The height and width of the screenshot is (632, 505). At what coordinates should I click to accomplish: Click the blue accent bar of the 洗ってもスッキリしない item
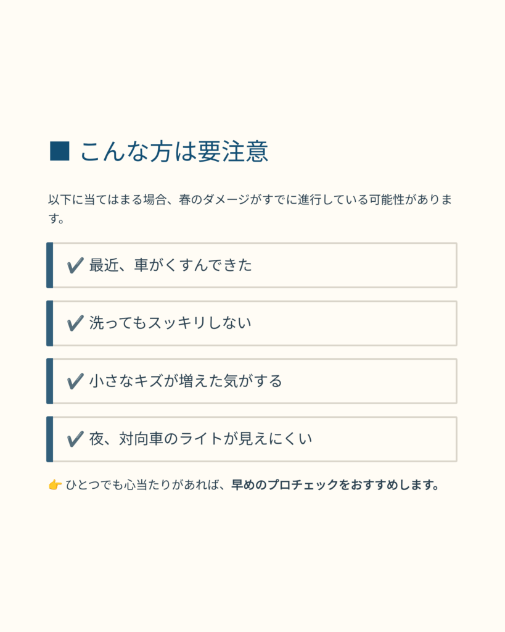tap(49, 323)
